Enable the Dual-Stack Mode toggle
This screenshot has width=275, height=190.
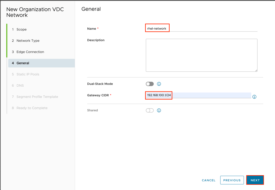click(x=150, y=84)
